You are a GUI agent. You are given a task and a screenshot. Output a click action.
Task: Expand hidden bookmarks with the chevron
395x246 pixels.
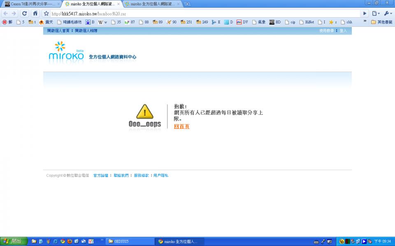pos(365,21)
